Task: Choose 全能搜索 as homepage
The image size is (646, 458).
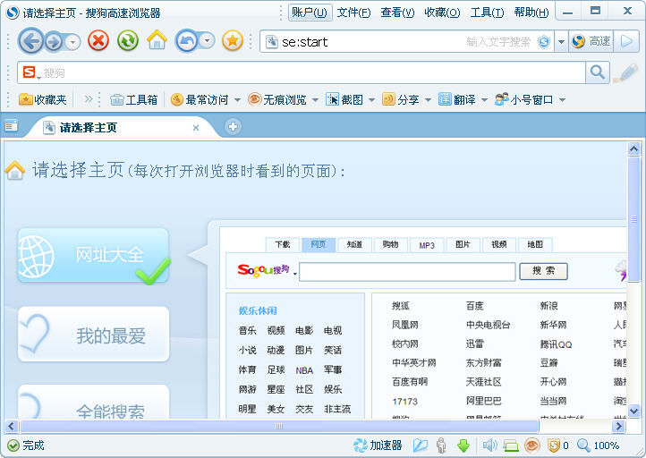Action: (x=93, y=402)
